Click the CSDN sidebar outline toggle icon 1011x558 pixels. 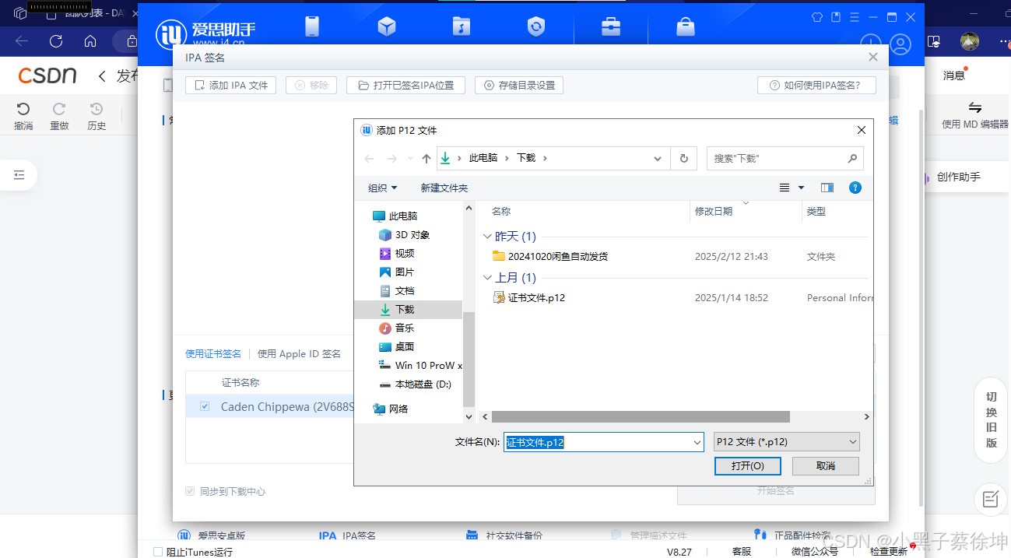(x=19, y=176)
